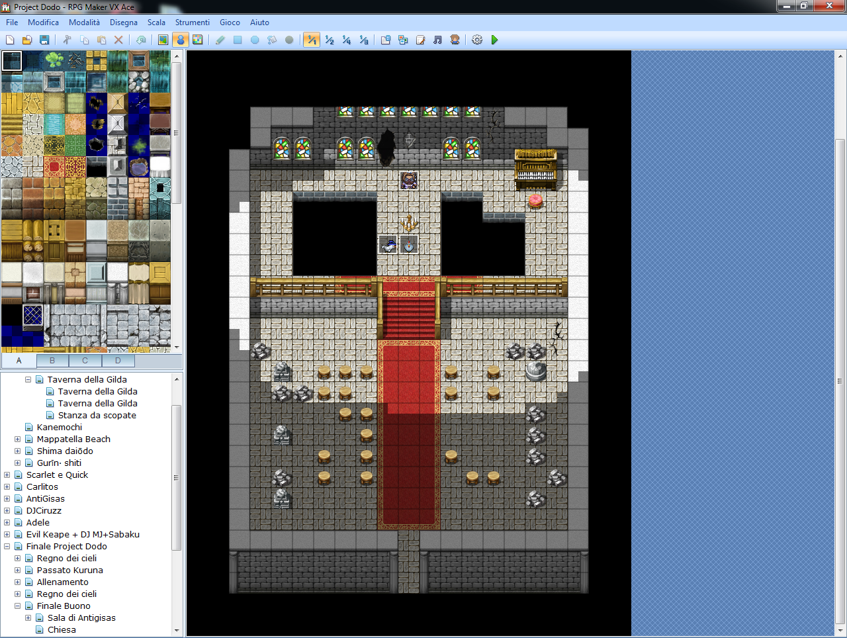The width and height of the screenshot is (847, 638).
Task: Select the Flood Fill tool
Action: click(x=272, y=40)
